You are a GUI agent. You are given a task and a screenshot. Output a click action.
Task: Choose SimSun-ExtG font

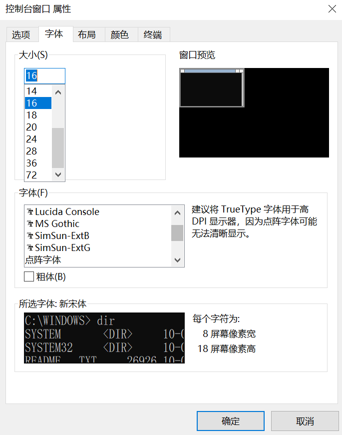coord(97,247)
